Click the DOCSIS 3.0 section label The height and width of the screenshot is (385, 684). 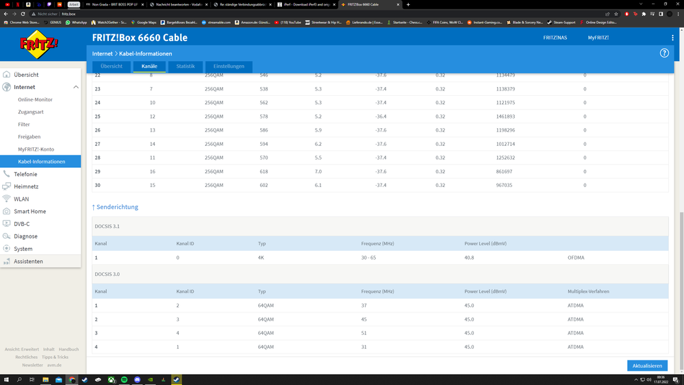[107, 274]
